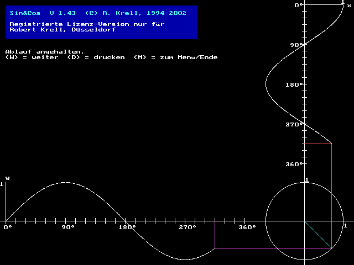Click the 270° label on the horizontal axis
Screen dimensions: 354x265
click(x=187, y=227)
